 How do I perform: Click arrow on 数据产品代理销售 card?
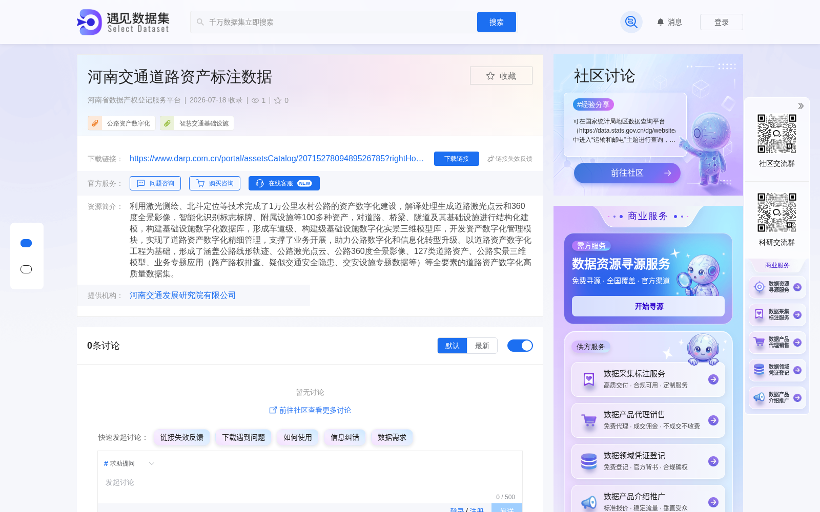click(713, 420)
